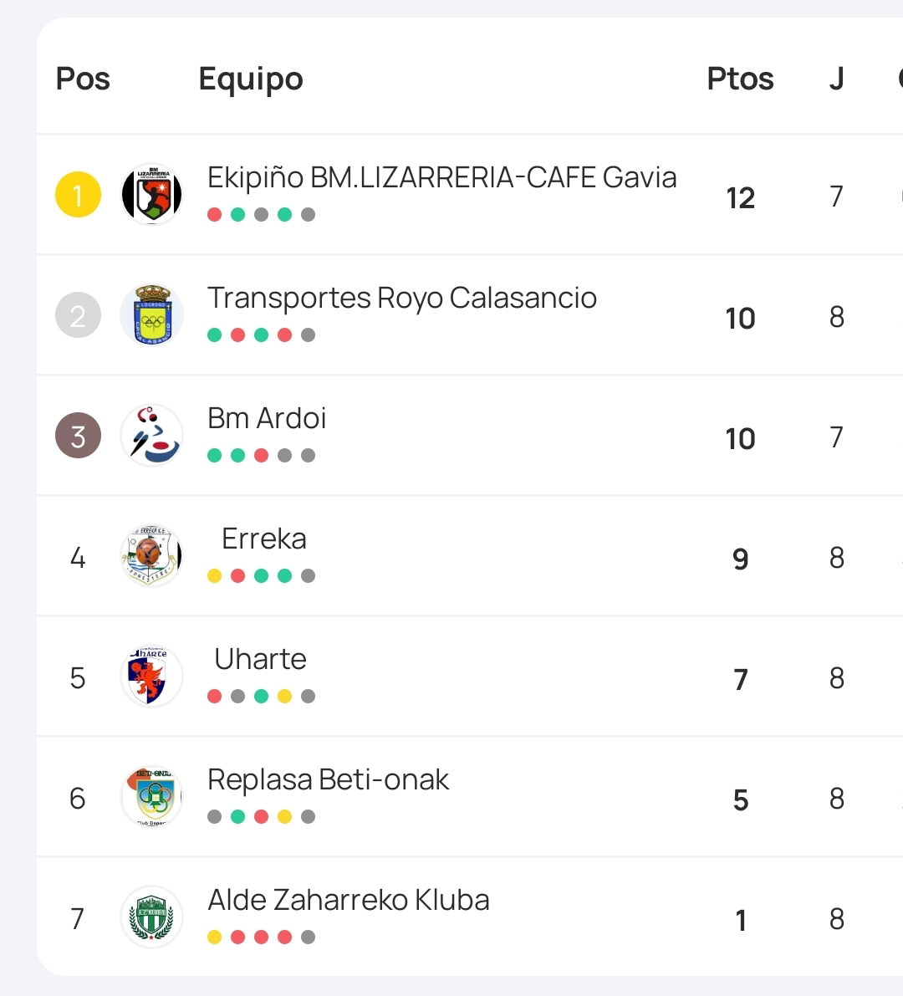
Task: Click the Transportes Royo Calasancio crest
Action: pyautogui.click(x=151, y=315)
